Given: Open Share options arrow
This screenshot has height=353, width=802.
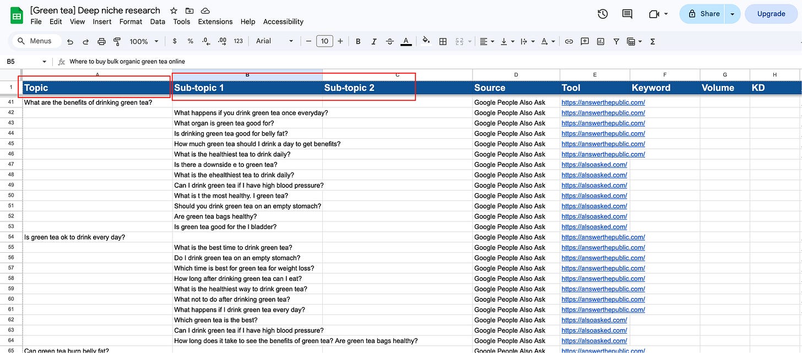Looking at the screenshot, I should click(733, 14).
